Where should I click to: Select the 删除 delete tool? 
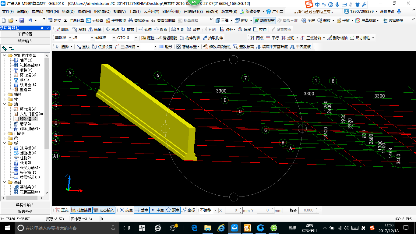click(x=62, y=29)
